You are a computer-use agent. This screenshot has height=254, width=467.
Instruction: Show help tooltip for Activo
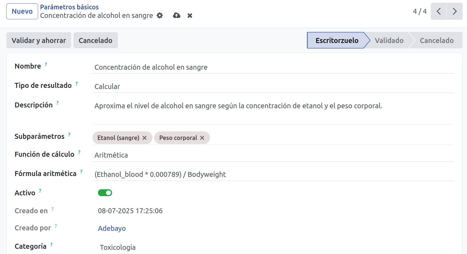(x=40, y=191)
